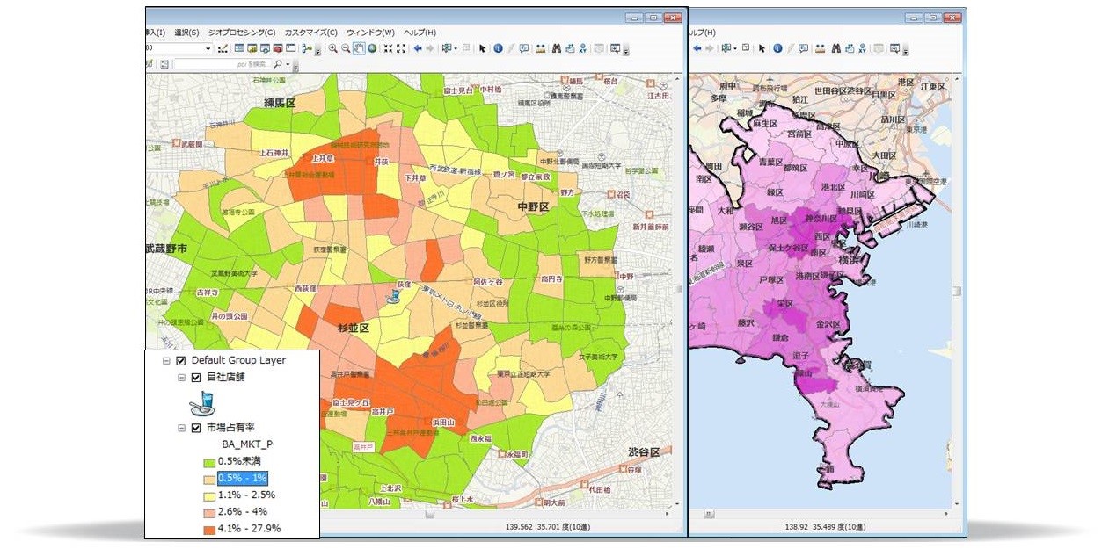Image resolution: width=1109 pixels, height=549 pixels.
Task: Select the Zoom Out magnifier tool
Action: 346,48
